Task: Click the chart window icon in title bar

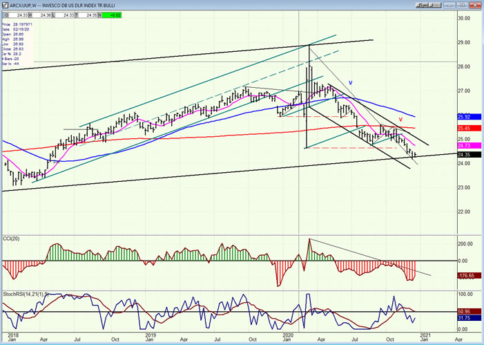Action: point(5,3)
